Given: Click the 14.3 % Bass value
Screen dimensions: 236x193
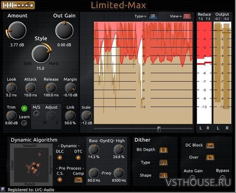Looking at the screenshot, I should click(93, 157).
